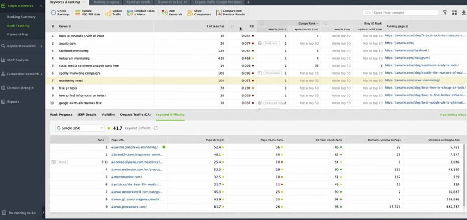
Task: Click the Keyword Research magnifier icon
Action: (3, 46)
